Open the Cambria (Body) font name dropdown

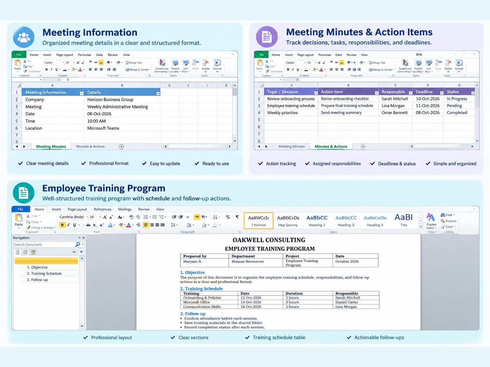click(87, 217)
